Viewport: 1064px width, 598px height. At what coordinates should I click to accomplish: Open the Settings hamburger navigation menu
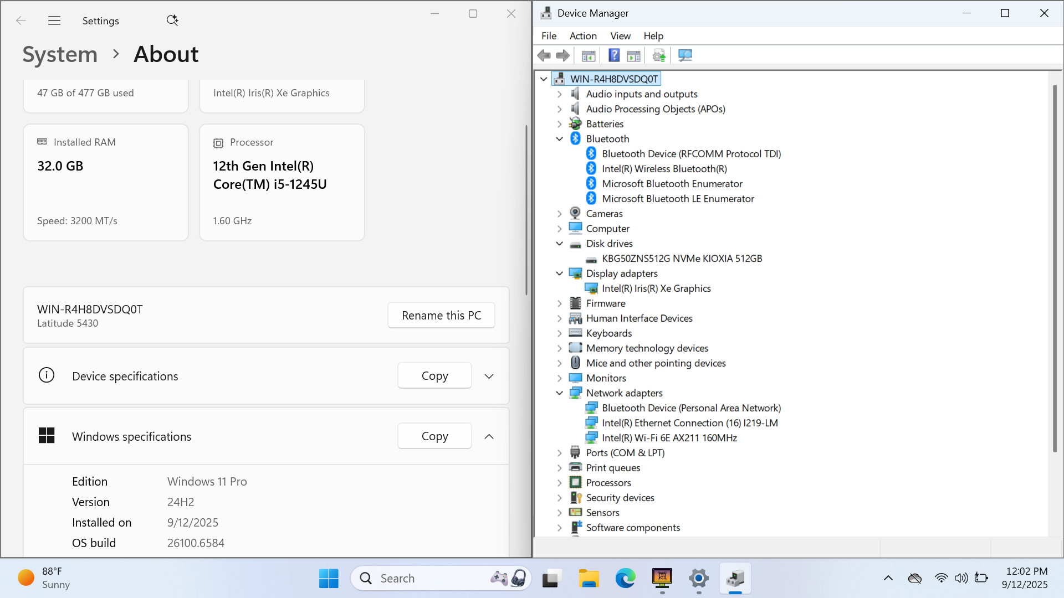(54, 20)
